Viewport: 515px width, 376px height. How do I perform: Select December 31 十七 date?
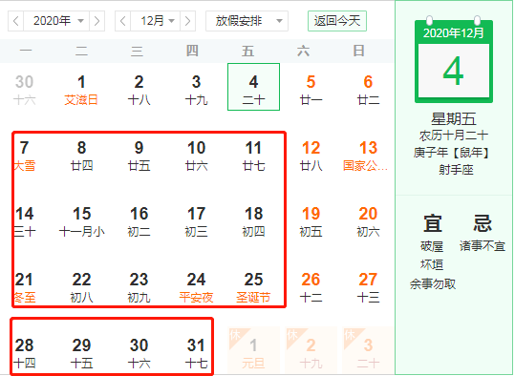coord(197,353)
